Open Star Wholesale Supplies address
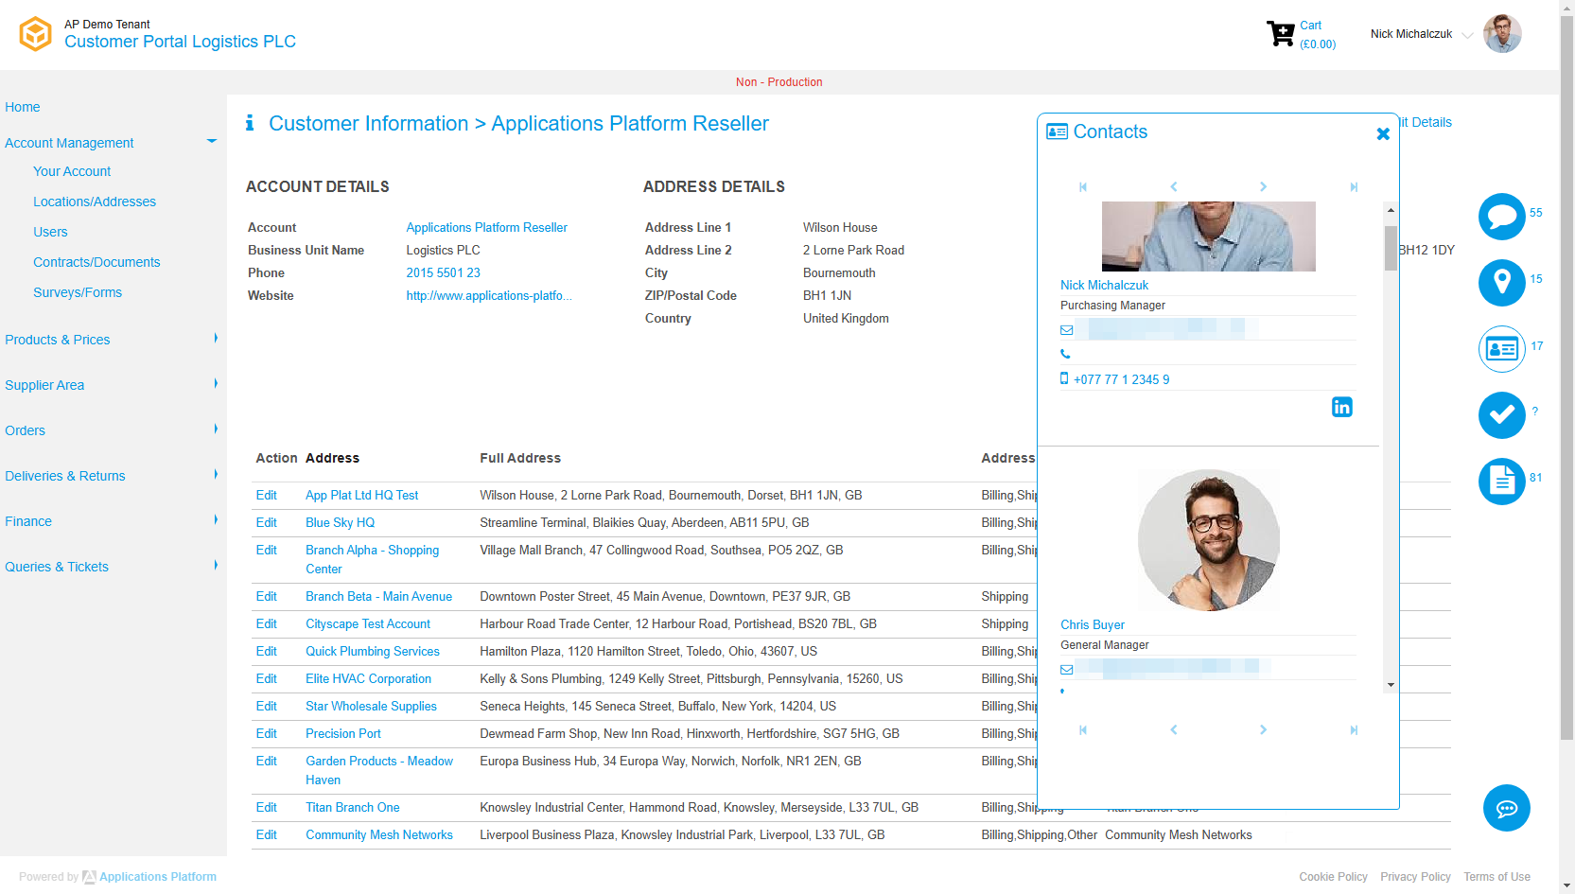This screenshot has width=1575, height=894. 371,707
